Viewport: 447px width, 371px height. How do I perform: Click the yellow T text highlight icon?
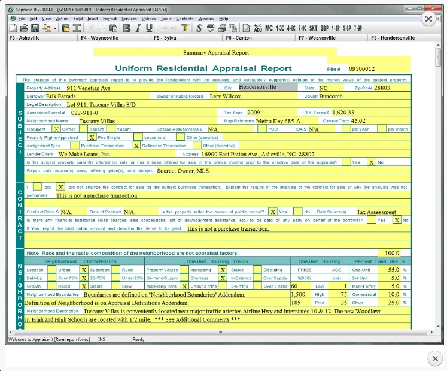(x=185, y=28)
